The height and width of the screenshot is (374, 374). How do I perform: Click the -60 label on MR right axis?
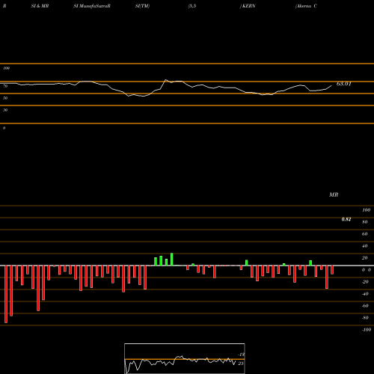point(365,306)
